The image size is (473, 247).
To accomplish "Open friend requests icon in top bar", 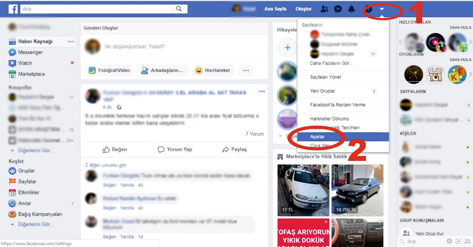I will (324, 9).
